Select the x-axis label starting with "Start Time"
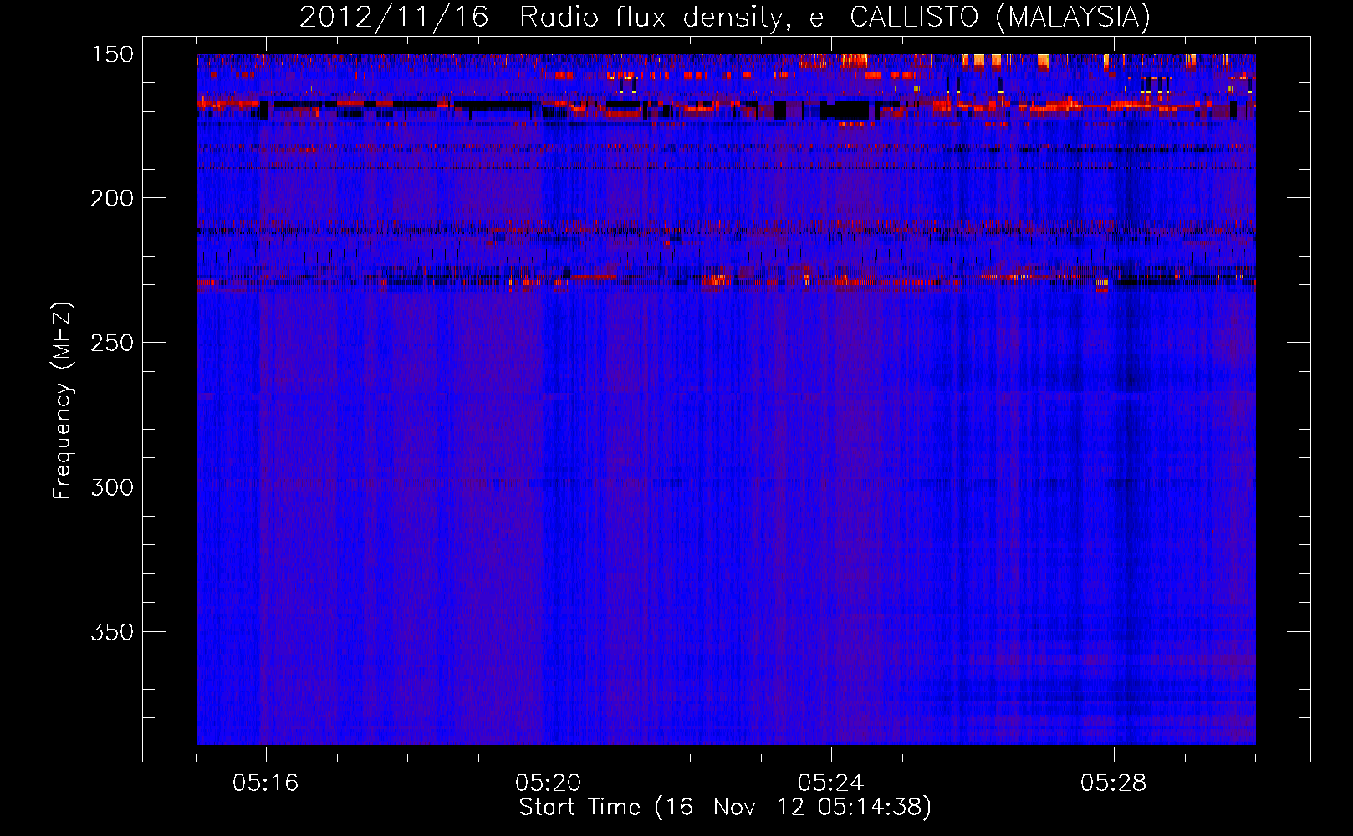Screen dimensions: 1353x836 pos(725,808)
